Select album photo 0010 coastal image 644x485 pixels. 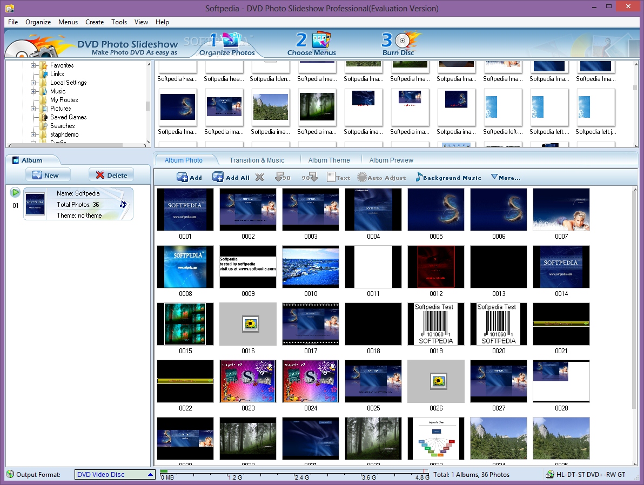pos(311,267)
